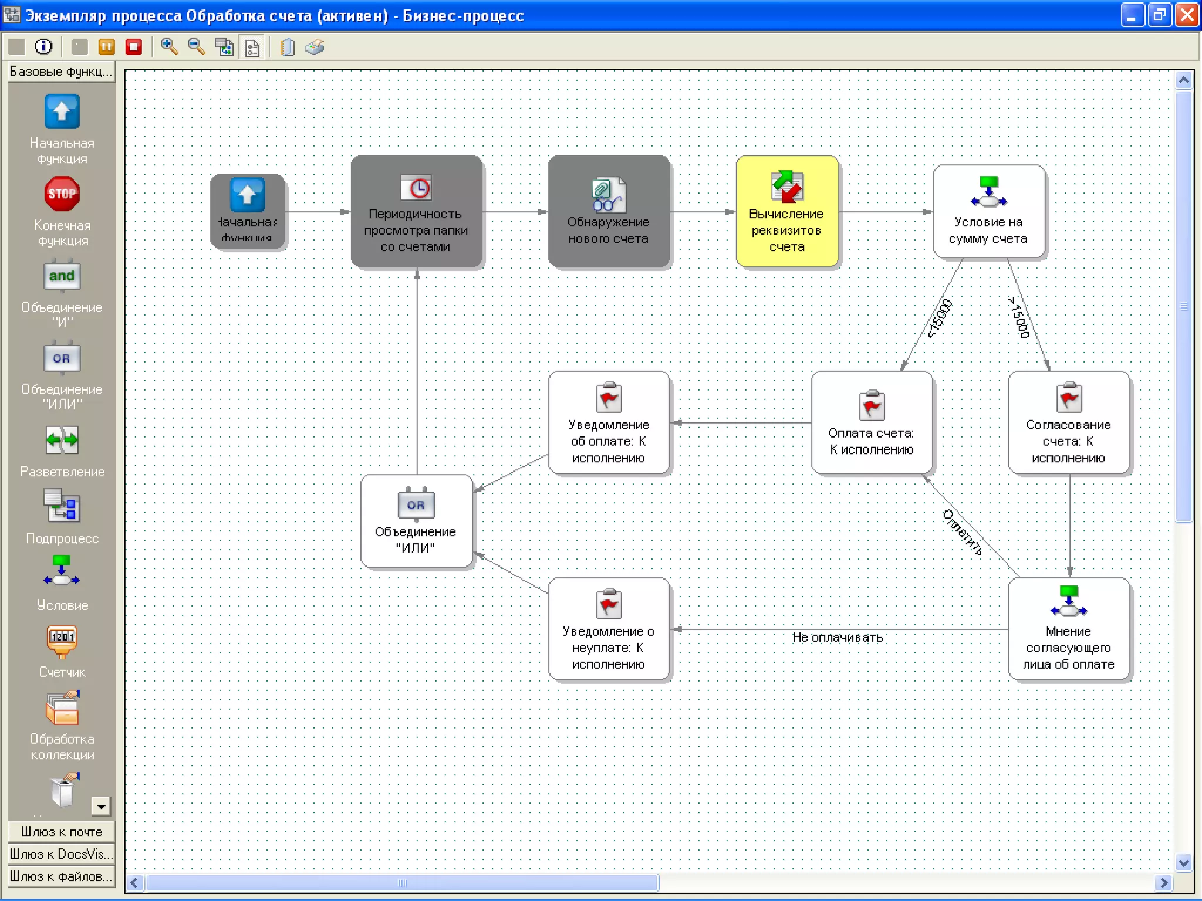Open the Шлюз к DocsVis panel
Screen dimensions: 1202x901
(x=62, y=854)
